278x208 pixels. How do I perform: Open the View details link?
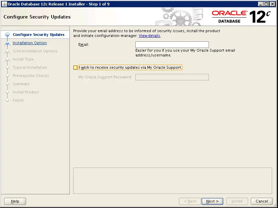pyautogui.click(x=149, y=36)
